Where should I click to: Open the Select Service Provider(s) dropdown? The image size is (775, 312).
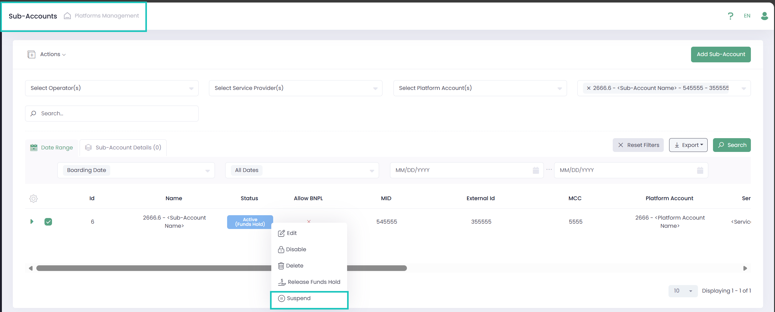pyautogui.click(x=295, y=88)
